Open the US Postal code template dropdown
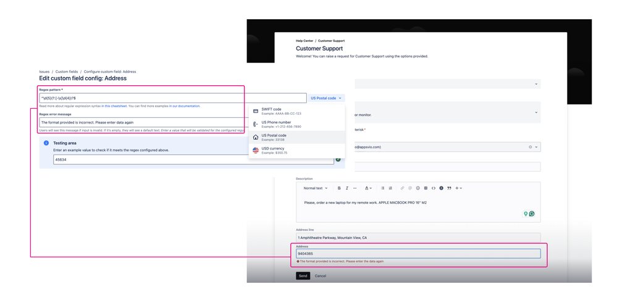Image resolution: width=617 pixels, height=302 pixels. pos(326,98)
